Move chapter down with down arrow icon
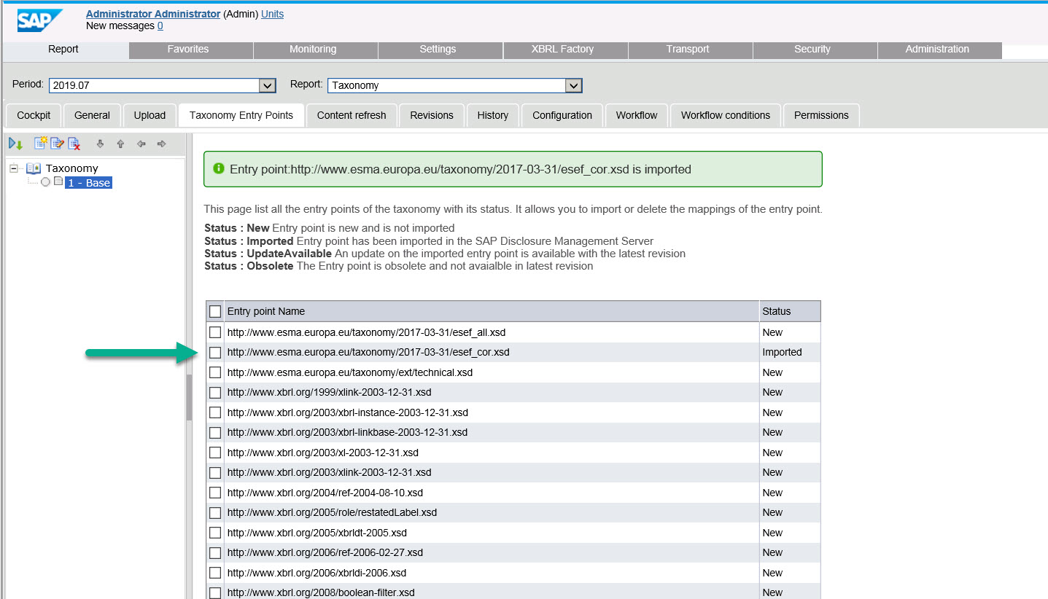This screenshot has width=1048, height=599. tap(101, 144)
